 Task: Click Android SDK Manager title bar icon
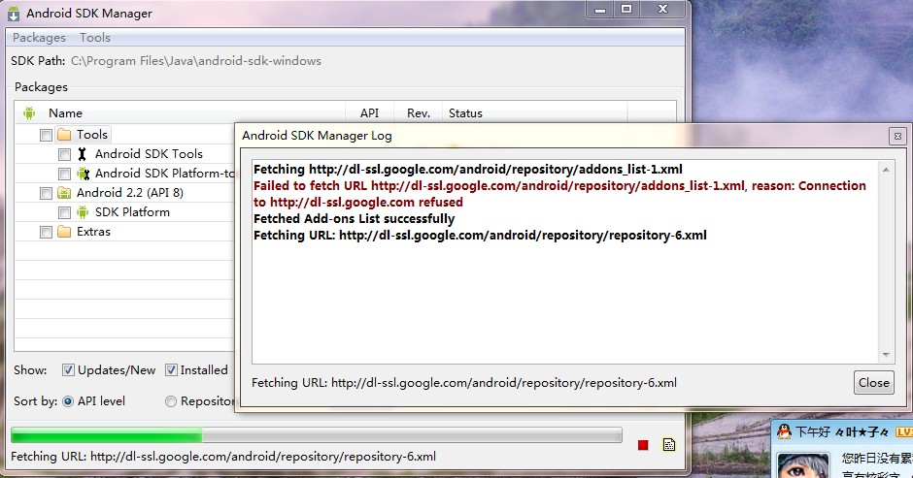[14, 13]
